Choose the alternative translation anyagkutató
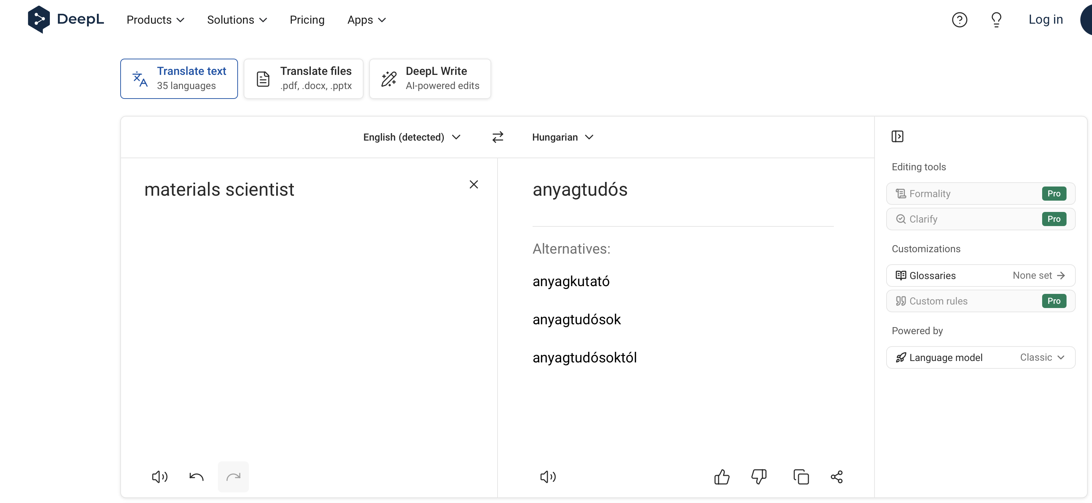 click(x=571, y=281)
